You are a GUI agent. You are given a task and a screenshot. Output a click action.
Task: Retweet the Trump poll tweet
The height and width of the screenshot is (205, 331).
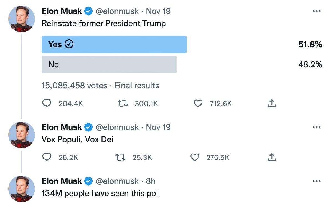(x=123, y=104)
